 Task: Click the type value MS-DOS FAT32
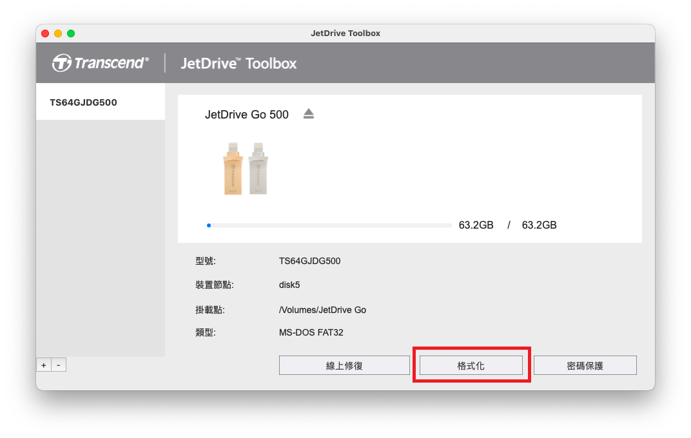(311, 332)
